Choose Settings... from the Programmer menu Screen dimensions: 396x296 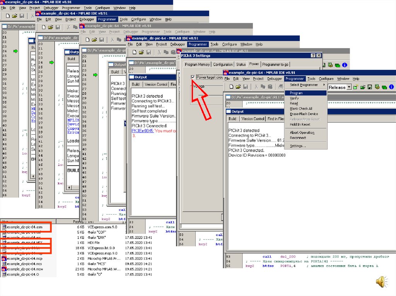coord(306,146)
